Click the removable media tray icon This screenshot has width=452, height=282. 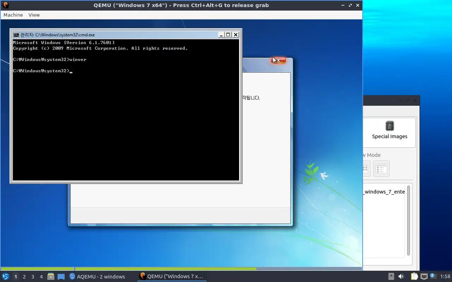pyautogui.click(x=391, y=276)
